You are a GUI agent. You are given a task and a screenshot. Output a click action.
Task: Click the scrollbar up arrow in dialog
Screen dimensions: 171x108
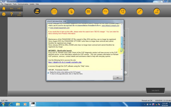(x=122, y=24)
